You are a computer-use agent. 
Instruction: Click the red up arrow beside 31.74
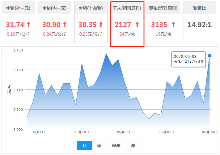tap(28, 25)
